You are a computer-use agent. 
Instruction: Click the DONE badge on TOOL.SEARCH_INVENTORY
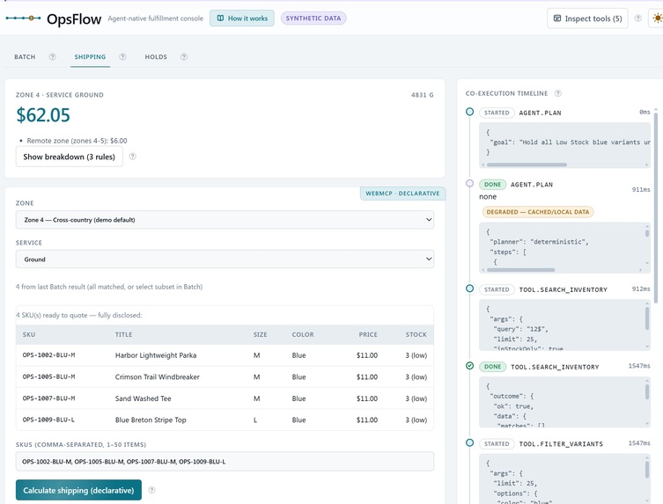click(x=492, y=367)
